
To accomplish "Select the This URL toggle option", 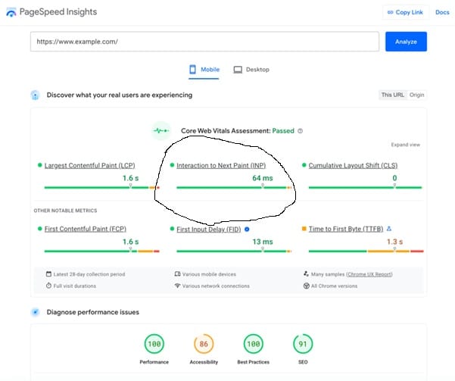I will (x=393, y=95).
